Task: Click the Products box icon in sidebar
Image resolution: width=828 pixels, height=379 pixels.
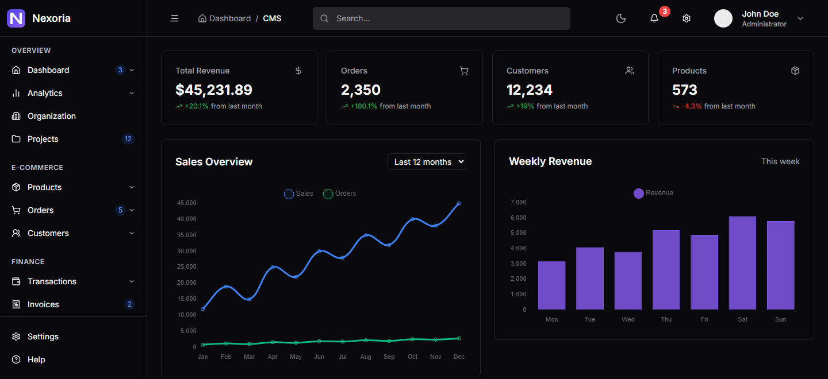Action: click(16, 187)
